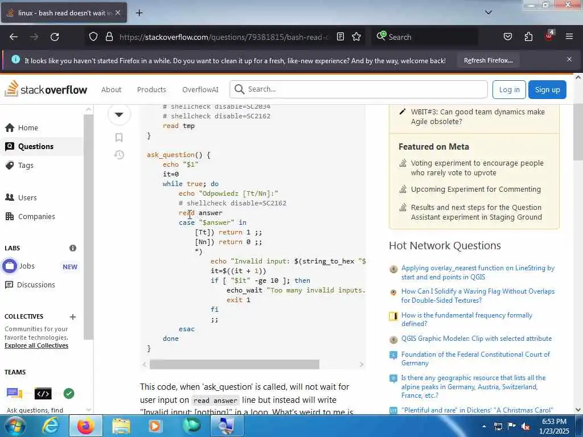
Task: Open the Windows Start button
Action: click(14, 426)
